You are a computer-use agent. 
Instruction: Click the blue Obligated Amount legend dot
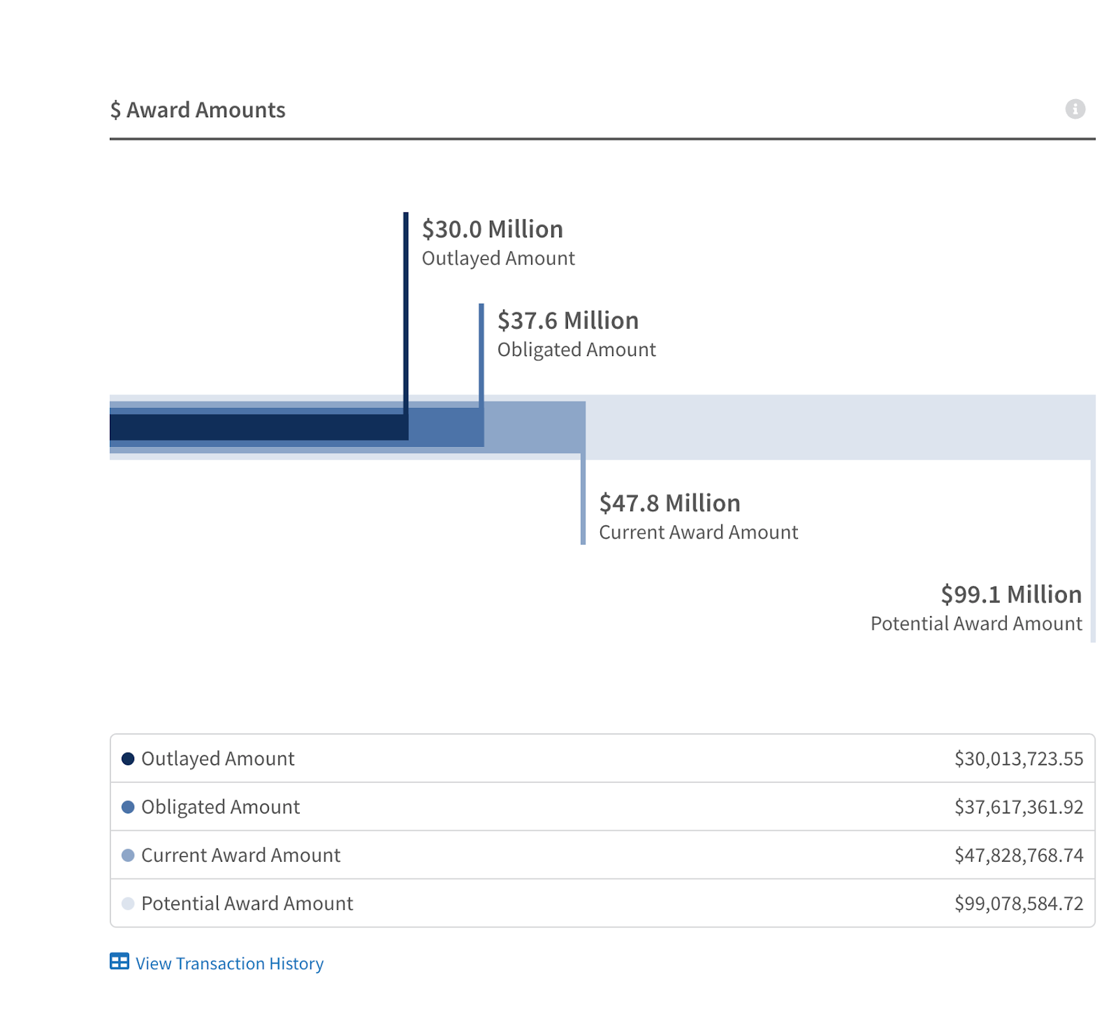128,807
